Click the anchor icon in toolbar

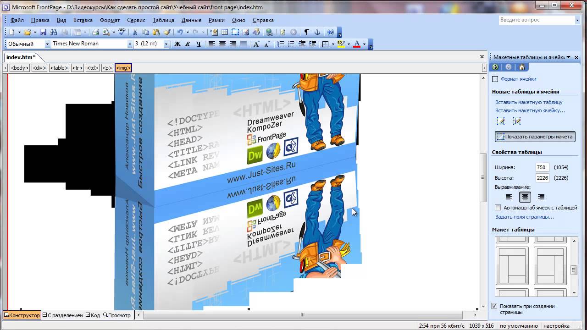click(317, 32)
